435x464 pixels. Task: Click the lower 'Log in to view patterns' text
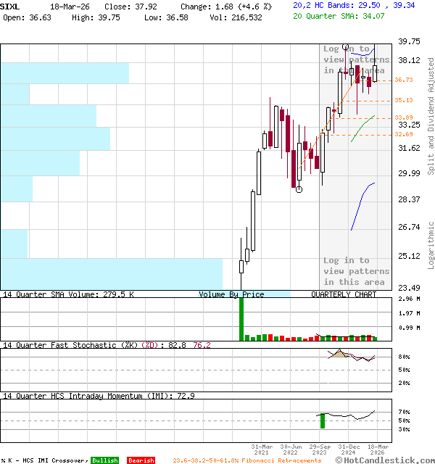pyautogui.click(x=356, y=271)
